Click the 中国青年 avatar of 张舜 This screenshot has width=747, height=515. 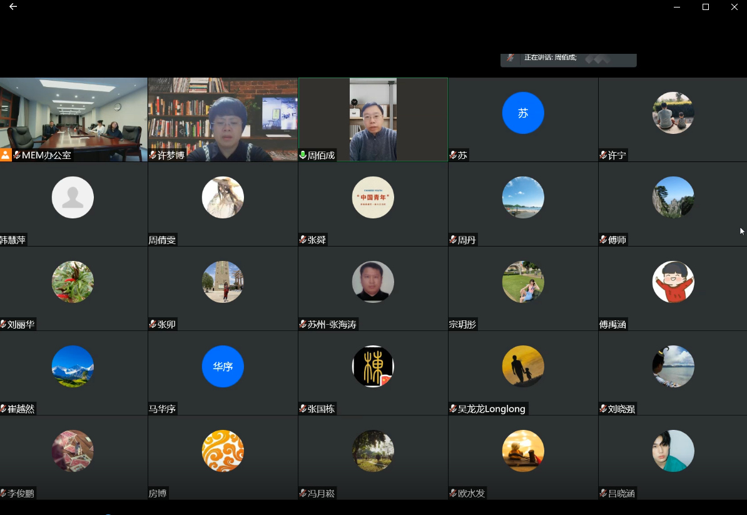(x=373, y=197)
